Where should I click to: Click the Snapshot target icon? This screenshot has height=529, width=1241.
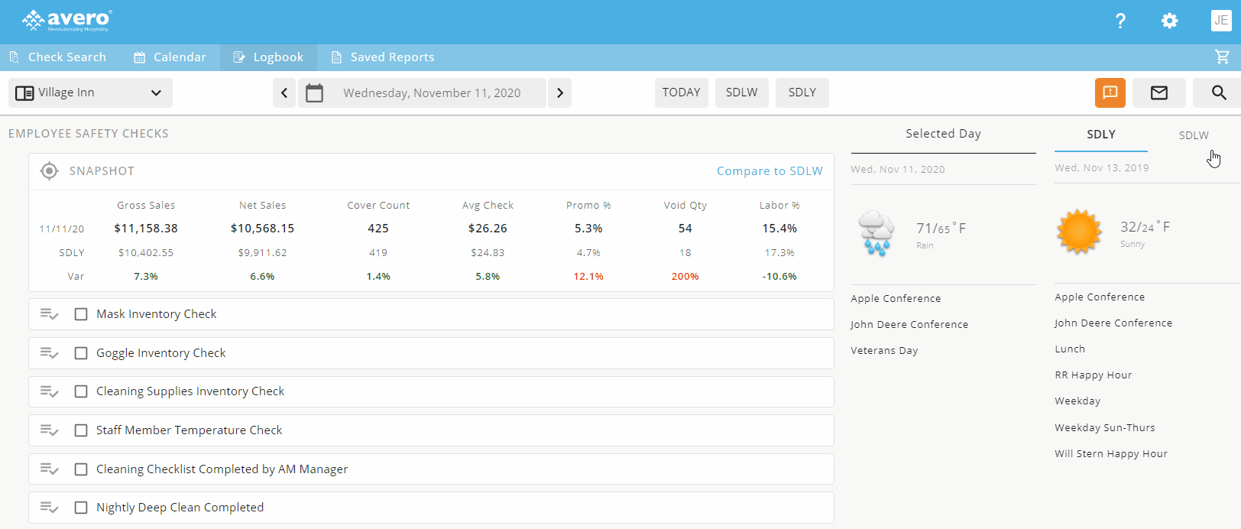(x=49, y=171)
